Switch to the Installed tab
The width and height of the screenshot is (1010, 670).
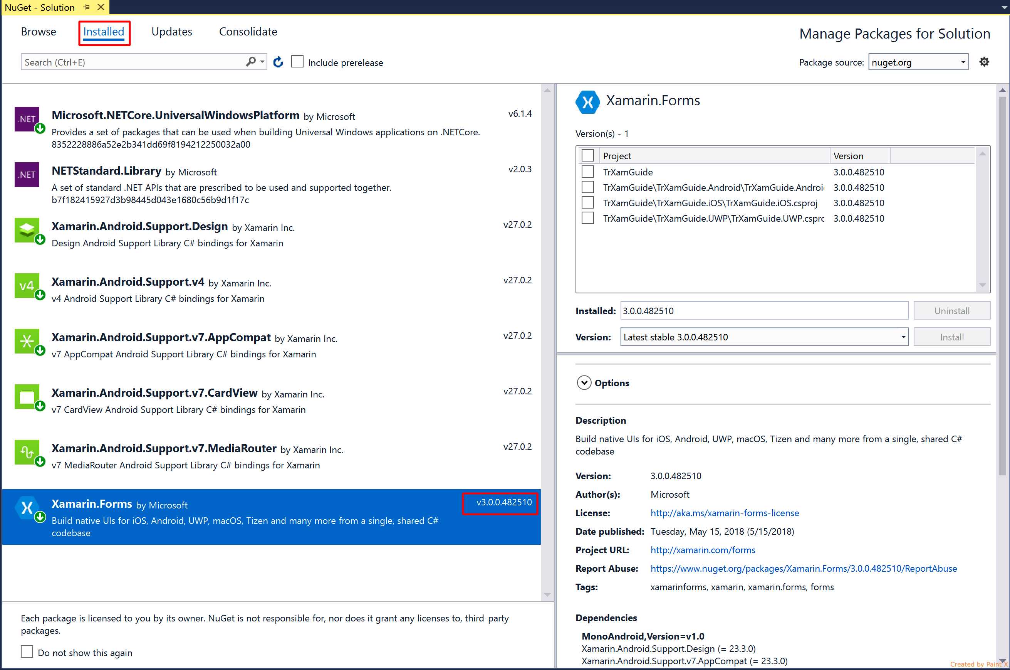(104, 32)
